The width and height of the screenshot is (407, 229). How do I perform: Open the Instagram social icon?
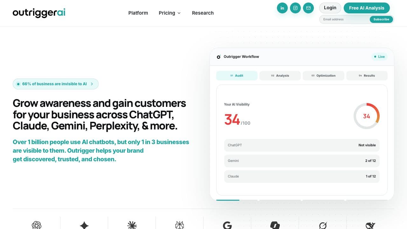coord(295,8)
